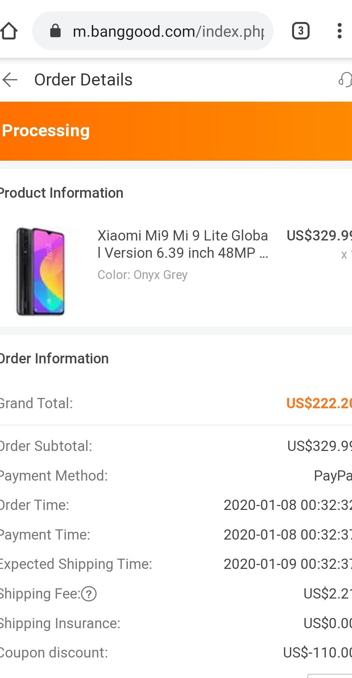Tap the Product Information section heading
The height and width of the screenshot is (678, 352).
[62, 193]
